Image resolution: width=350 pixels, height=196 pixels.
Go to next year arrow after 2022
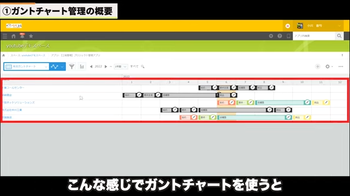[106, 66]
